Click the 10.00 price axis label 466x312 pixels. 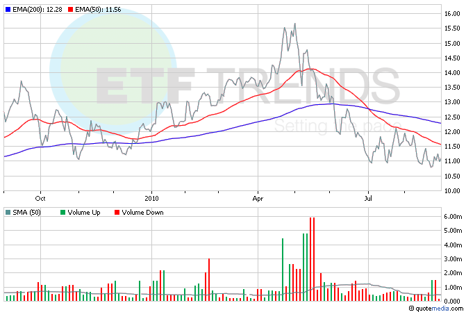coord(452,190)
